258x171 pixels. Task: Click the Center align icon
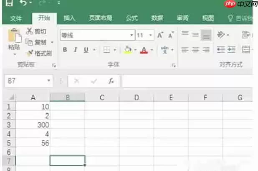195,50
